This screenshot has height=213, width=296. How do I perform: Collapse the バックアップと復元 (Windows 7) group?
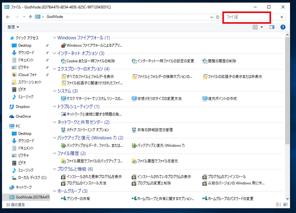click(54, 138)
